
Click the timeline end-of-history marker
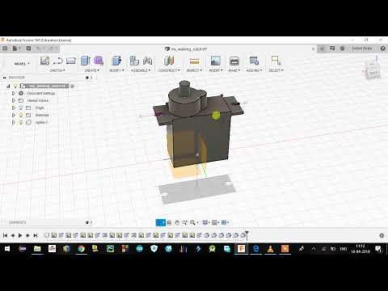click(247, 234)
